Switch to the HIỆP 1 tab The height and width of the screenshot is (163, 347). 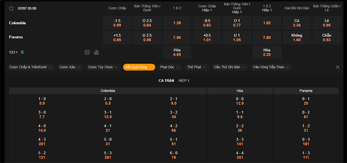coord(184,81)
